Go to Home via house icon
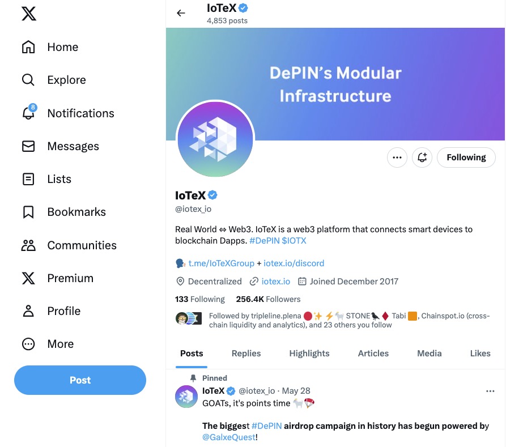The height and width of the screenshot is (447, 506). (x=28, y=47)
